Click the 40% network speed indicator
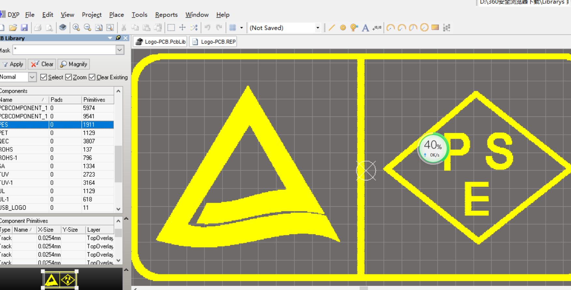This screenshot has width=571, height=290. [x=433, y=148]
